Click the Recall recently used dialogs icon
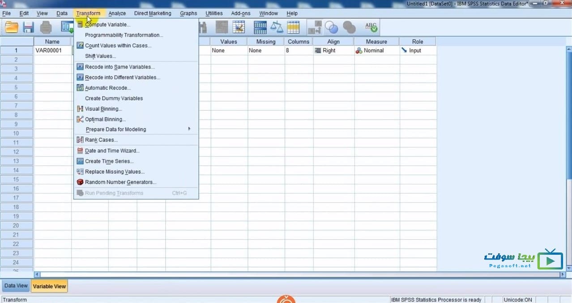 [67, 28]
